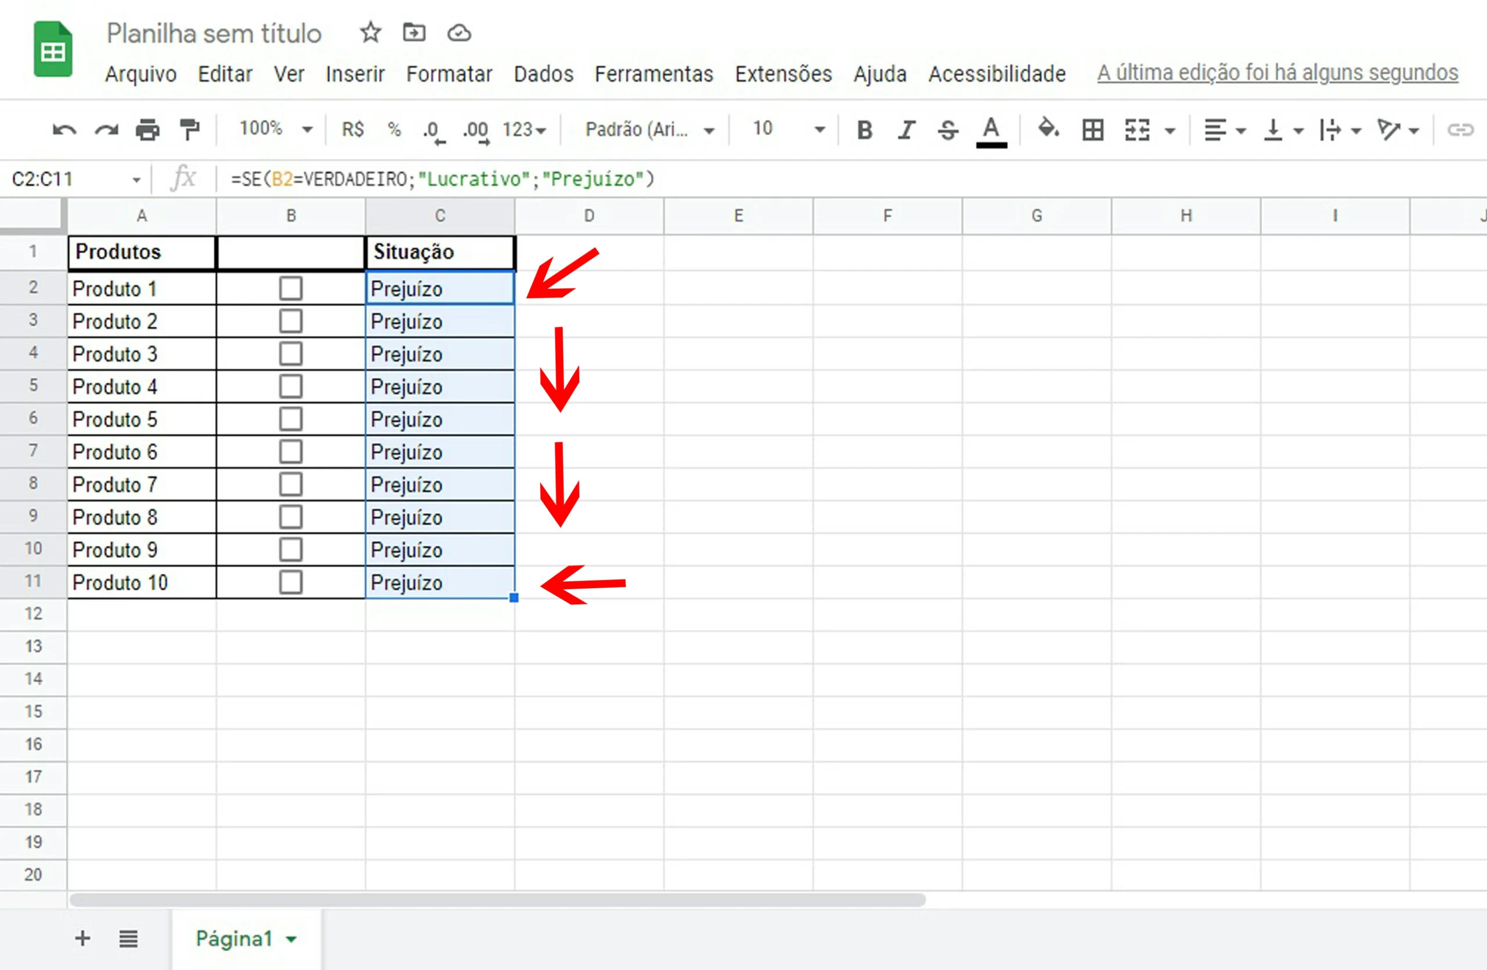Open the Ferramentas menu

[653, 74]
